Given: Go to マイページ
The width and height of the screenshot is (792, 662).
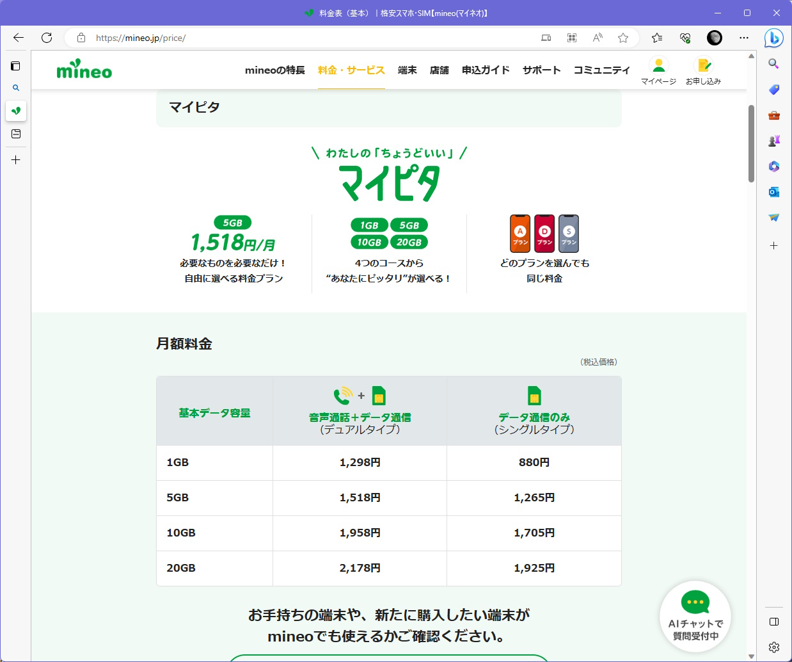Looking at the screenshot, I should 659,70.
